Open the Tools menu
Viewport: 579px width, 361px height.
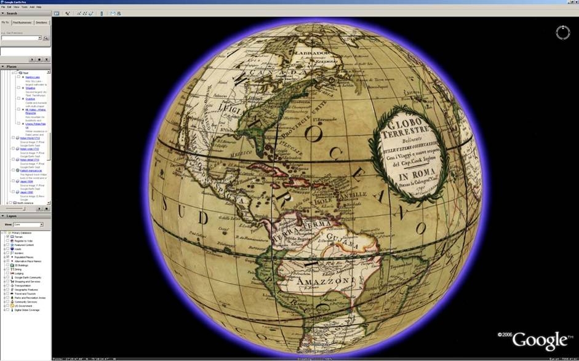click(25, 7)
